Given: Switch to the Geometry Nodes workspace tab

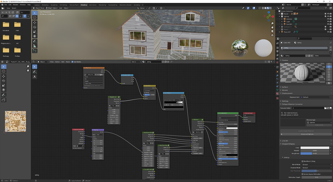Looking at the screenshot, I should click(125, 5).
